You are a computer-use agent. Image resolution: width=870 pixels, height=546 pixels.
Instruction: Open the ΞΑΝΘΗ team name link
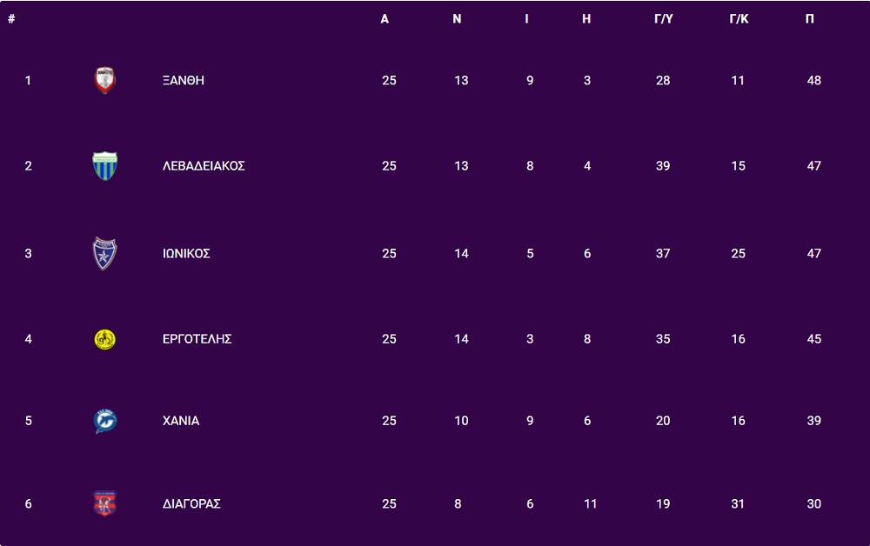click(184, 80)
